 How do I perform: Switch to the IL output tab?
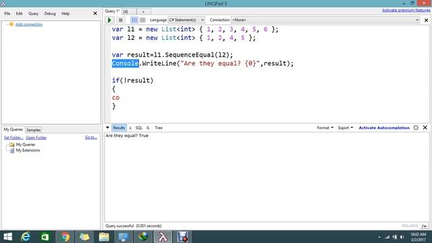148,128
